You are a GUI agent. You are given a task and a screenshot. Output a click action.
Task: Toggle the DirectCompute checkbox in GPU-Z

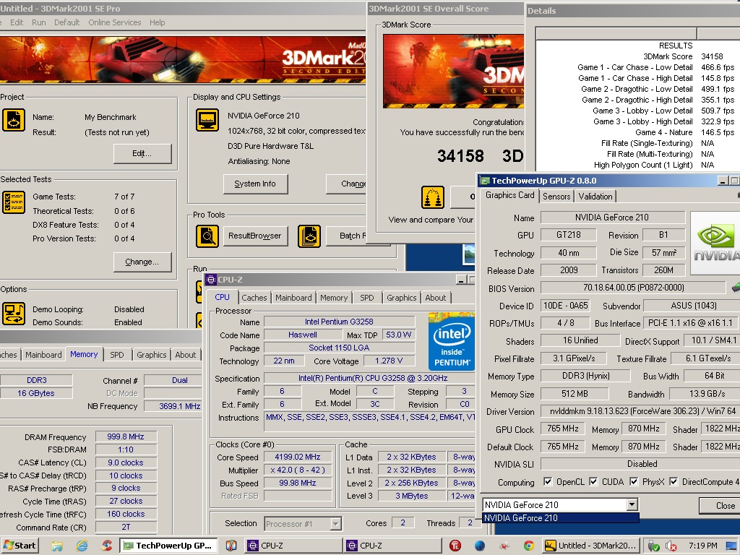point(674,481)
